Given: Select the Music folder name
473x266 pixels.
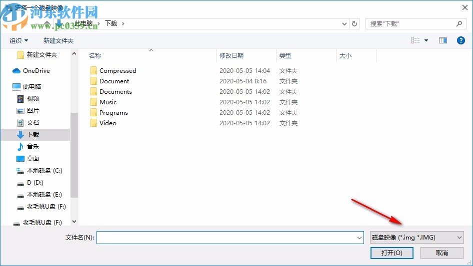Looking at the screenshot, I should coord(108,102).
